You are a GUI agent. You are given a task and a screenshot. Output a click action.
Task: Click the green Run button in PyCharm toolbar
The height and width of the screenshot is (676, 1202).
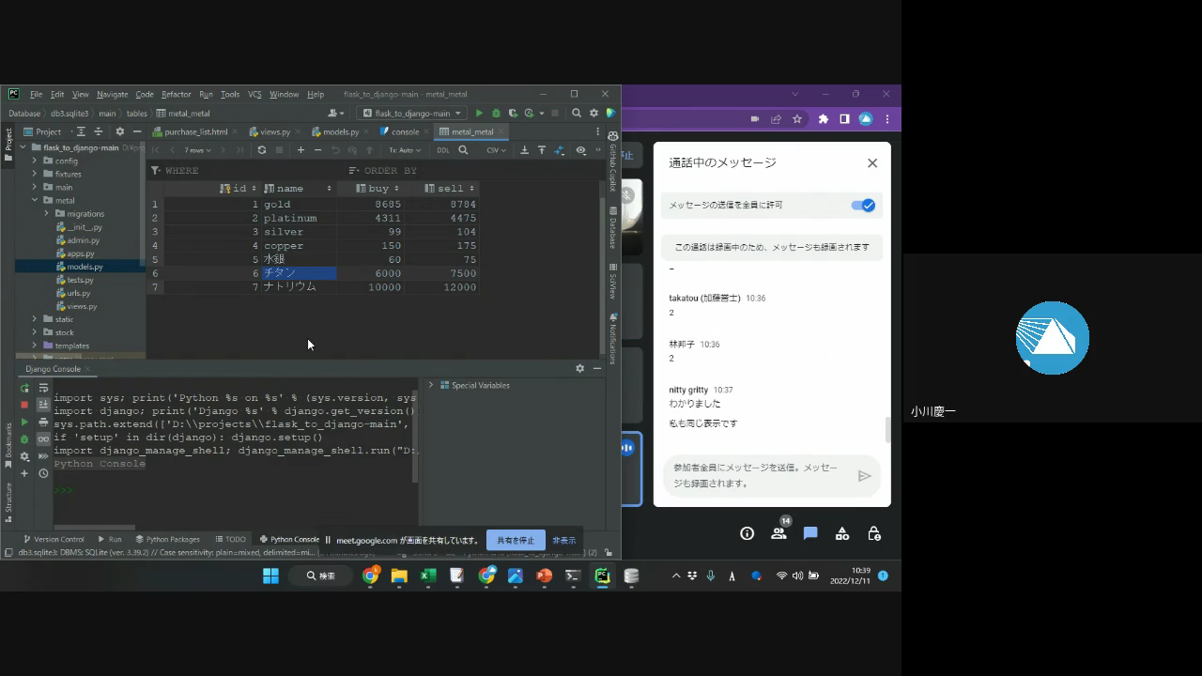pos(480,114)
